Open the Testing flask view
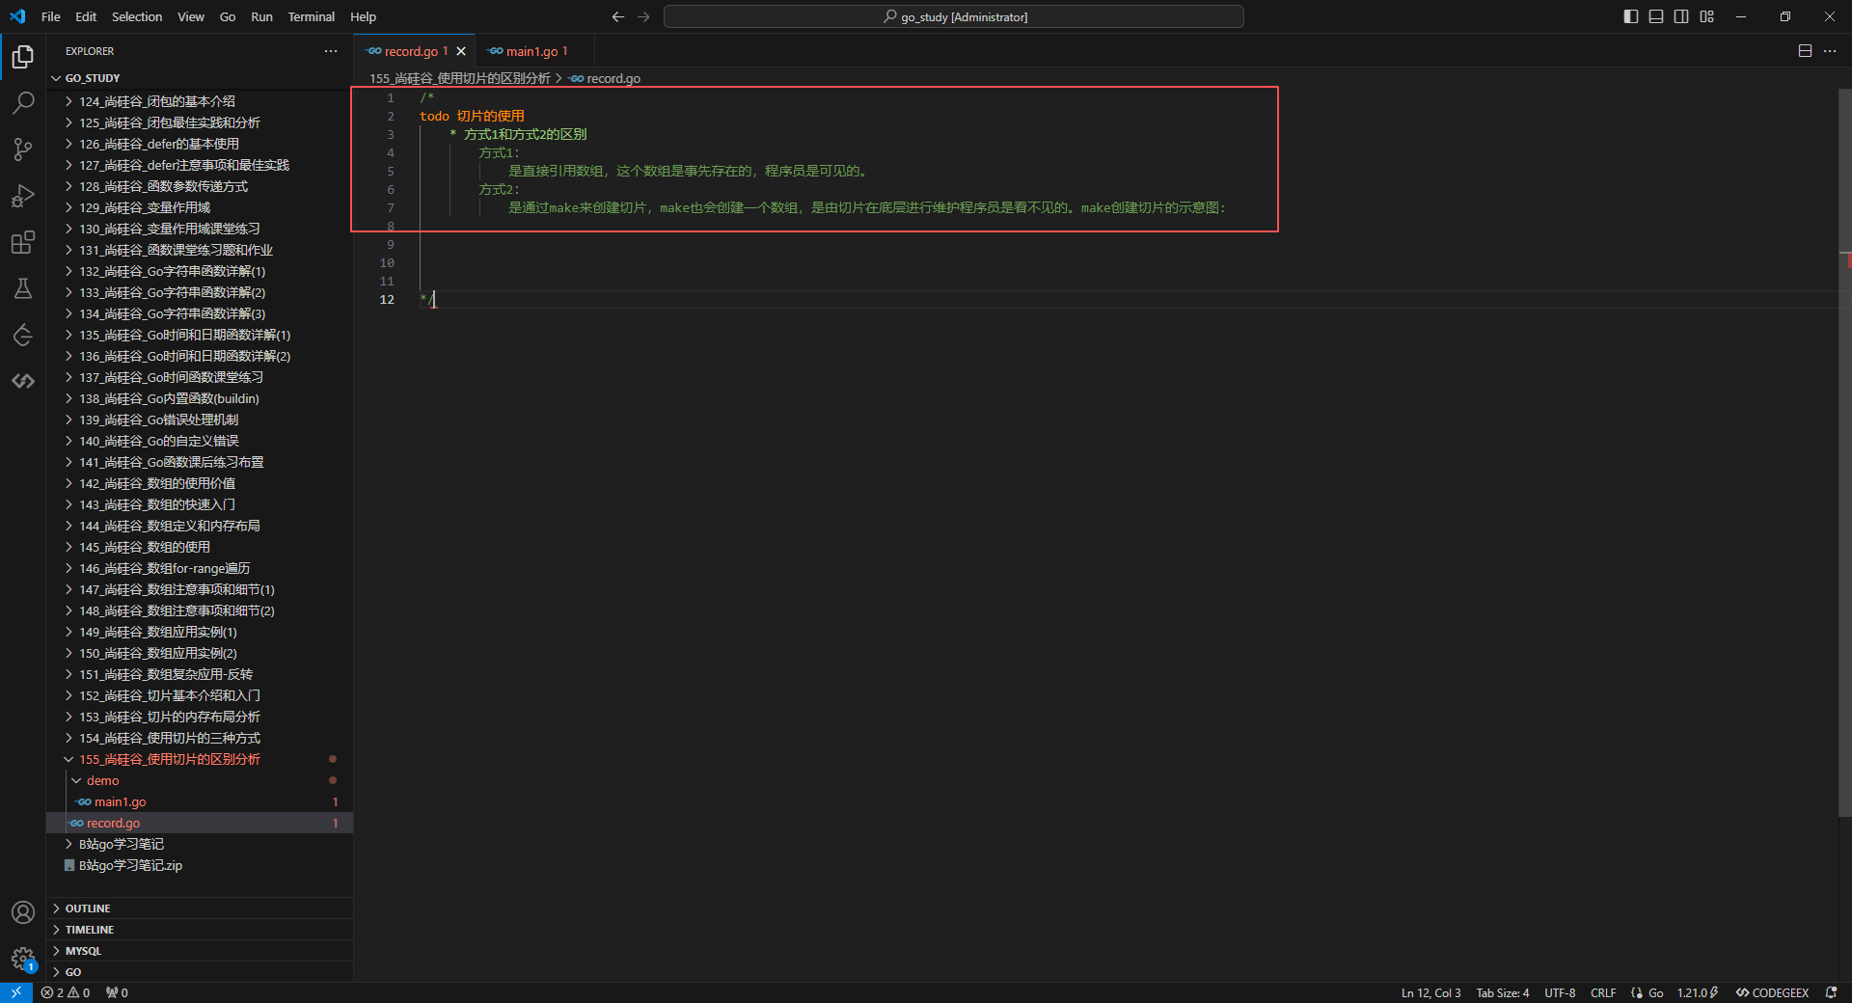The width and height of the screenshot is (1852, 1003). click(23, 288)
